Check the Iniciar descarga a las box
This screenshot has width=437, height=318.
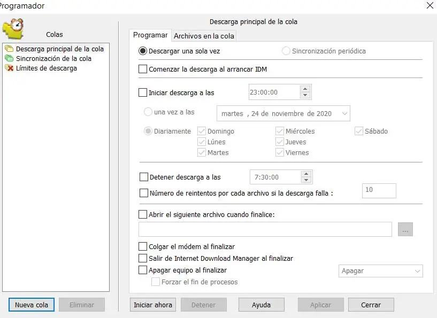[x=143, y=92]
